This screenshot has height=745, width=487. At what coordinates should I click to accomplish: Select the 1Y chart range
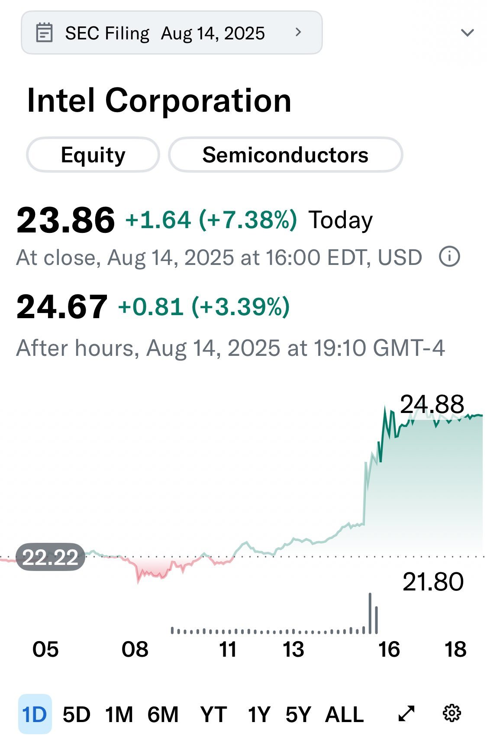point(259,714)
